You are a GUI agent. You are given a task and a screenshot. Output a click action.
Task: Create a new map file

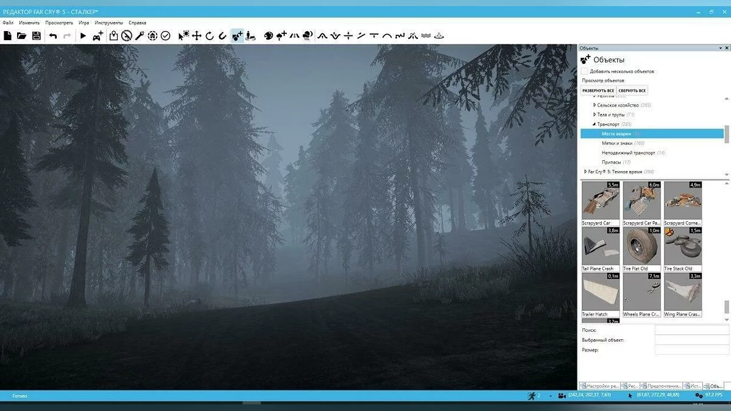tap(8, 36)
